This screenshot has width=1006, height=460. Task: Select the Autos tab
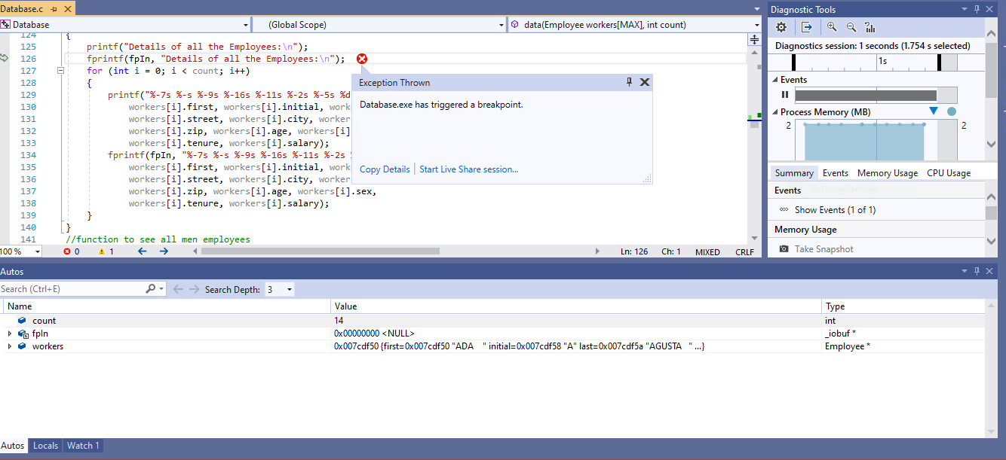point(13,446)
